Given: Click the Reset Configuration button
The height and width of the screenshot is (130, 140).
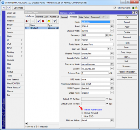Looking at the screenshot, I should pyautogui.click(x=127, y=72).
